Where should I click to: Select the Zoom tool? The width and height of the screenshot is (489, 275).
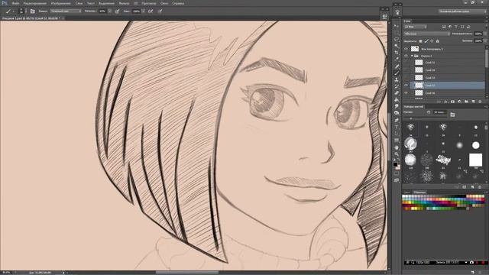coord(397,154)
